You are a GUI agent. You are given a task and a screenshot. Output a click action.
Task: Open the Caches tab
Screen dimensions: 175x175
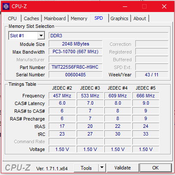click(x=31, y=18)
